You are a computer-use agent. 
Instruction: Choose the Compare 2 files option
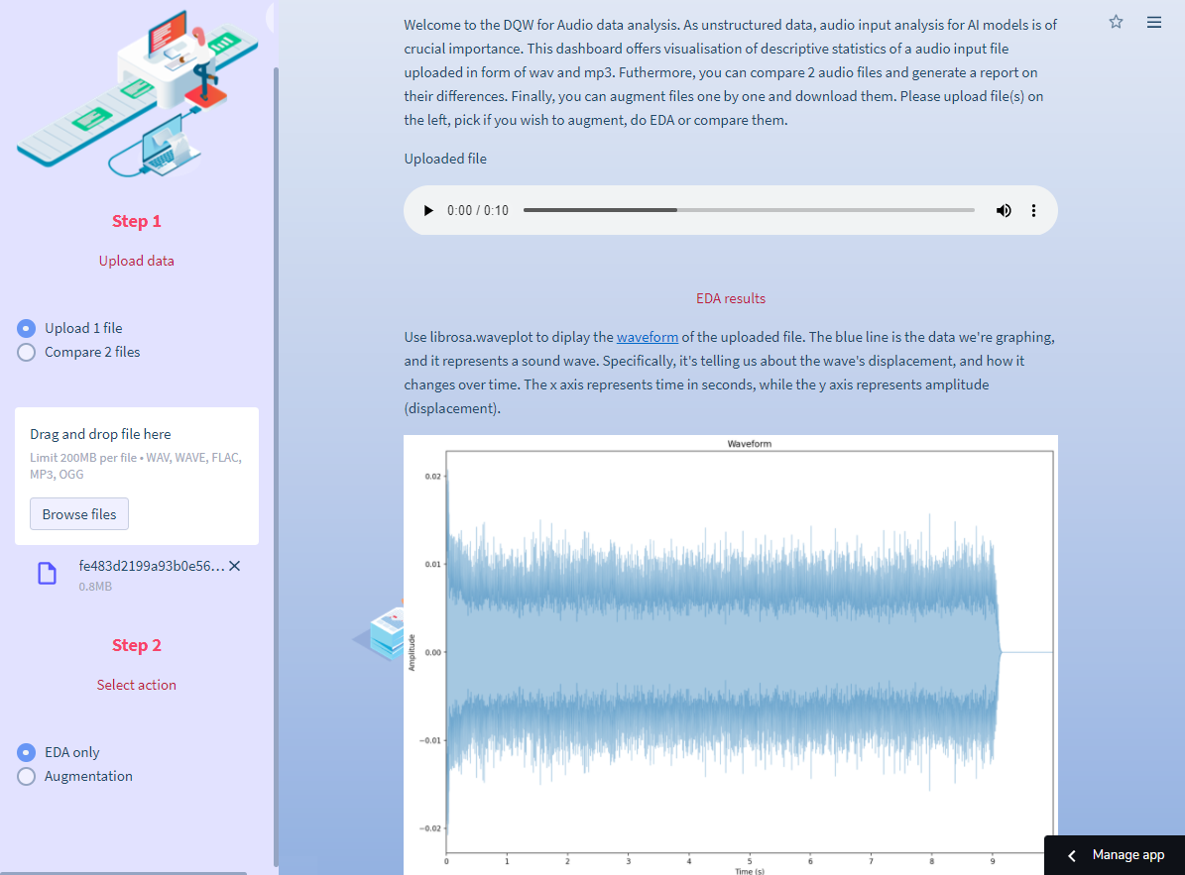[x=27, y=353]
